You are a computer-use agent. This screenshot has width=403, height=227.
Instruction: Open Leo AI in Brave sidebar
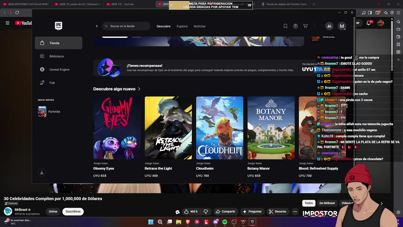click(398, 22)
